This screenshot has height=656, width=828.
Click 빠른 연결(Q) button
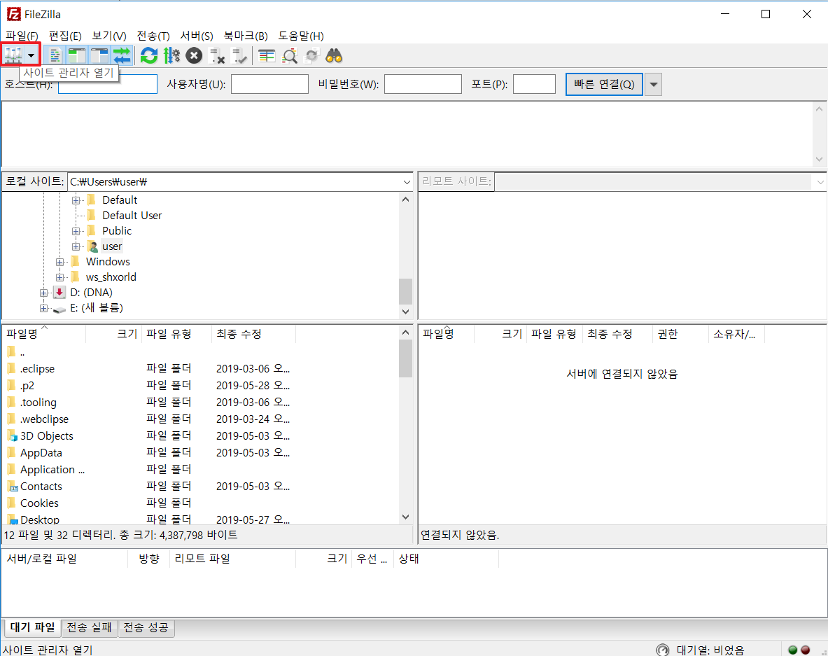coord(604,85)
